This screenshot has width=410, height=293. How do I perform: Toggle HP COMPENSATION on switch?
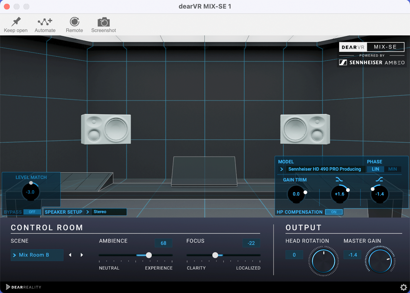tap(334, 212)
